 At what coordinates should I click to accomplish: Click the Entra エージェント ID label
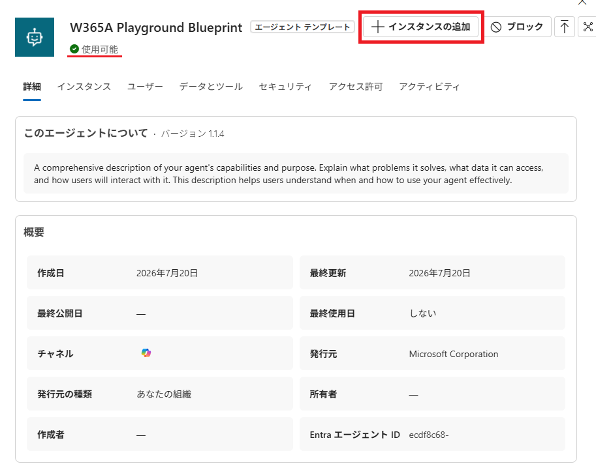[355, 435]
